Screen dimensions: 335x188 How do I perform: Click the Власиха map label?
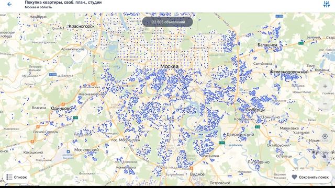[39, 108]
